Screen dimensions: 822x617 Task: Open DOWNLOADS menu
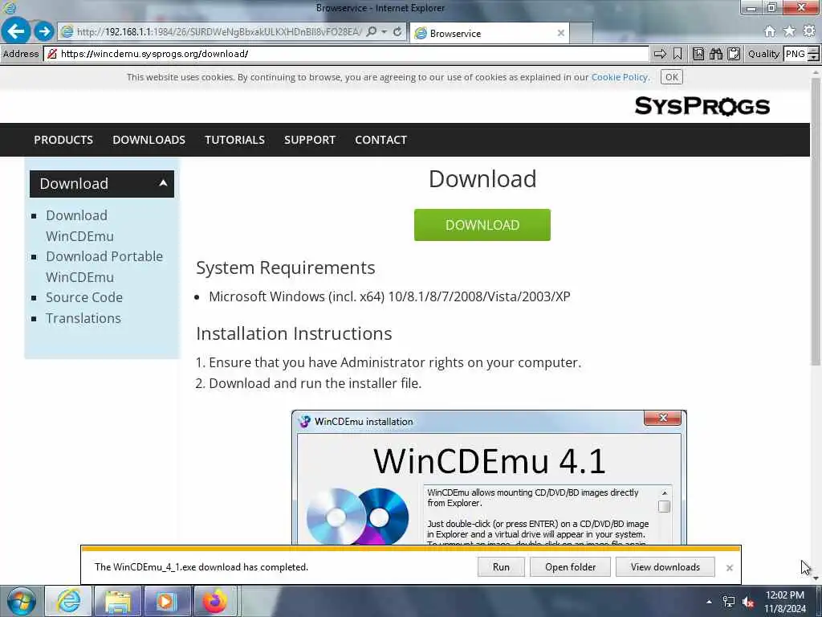tap(149, 140)
